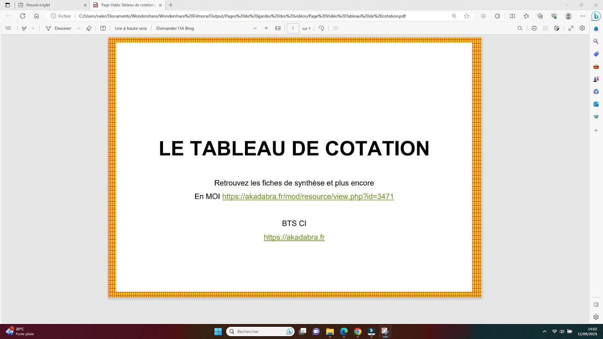Add a new item to sidebar
This screenshot has height=339, width=603.
pyautogui.click(x=596, y=130)
